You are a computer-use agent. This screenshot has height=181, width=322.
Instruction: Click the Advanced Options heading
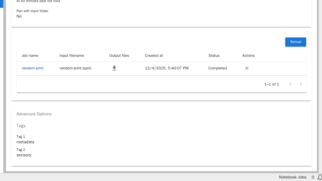[x=34, y=114]
